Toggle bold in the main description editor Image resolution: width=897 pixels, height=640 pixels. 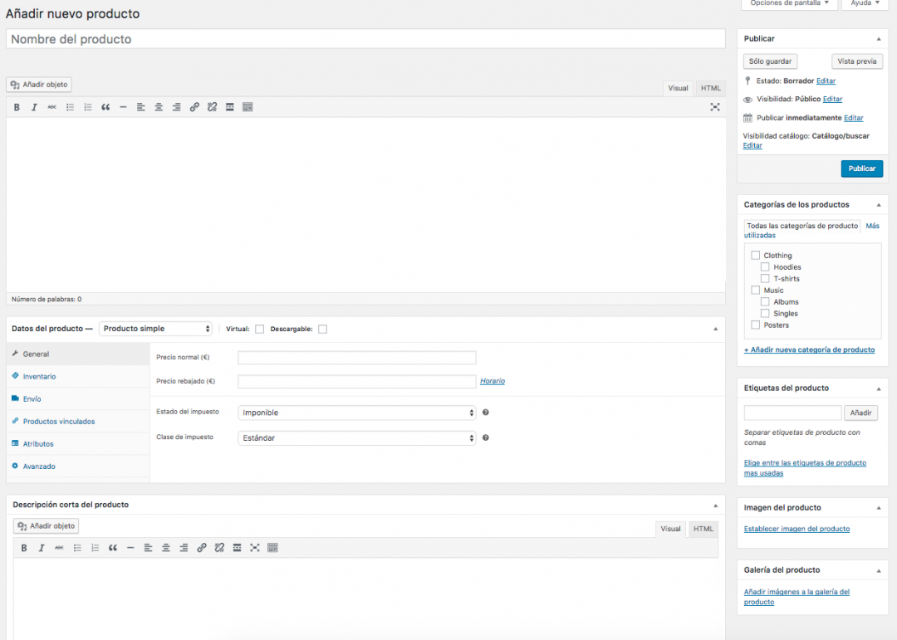(x=17, y=107)
